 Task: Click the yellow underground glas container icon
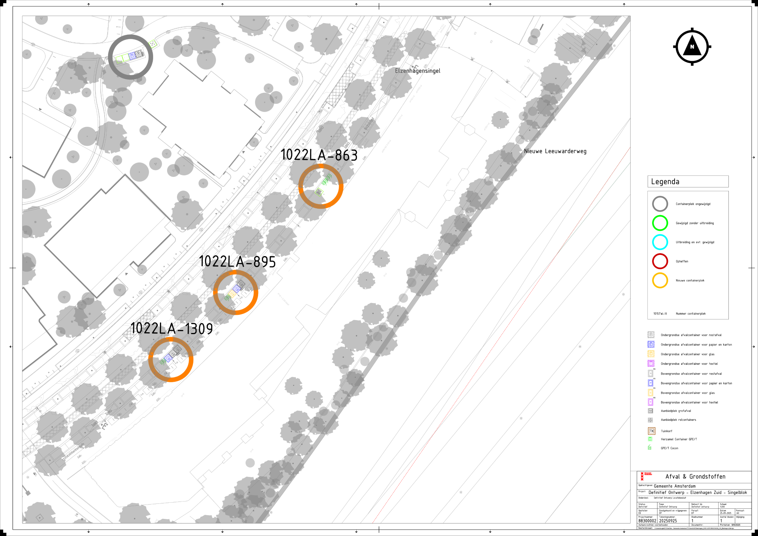[x=651, y=354]
